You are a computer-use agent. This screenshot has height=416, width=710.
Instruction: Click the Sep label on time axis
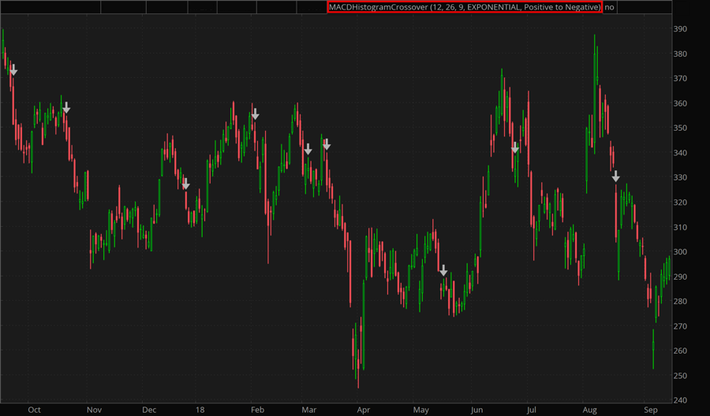pyautogui.click(x=650, y=410)
